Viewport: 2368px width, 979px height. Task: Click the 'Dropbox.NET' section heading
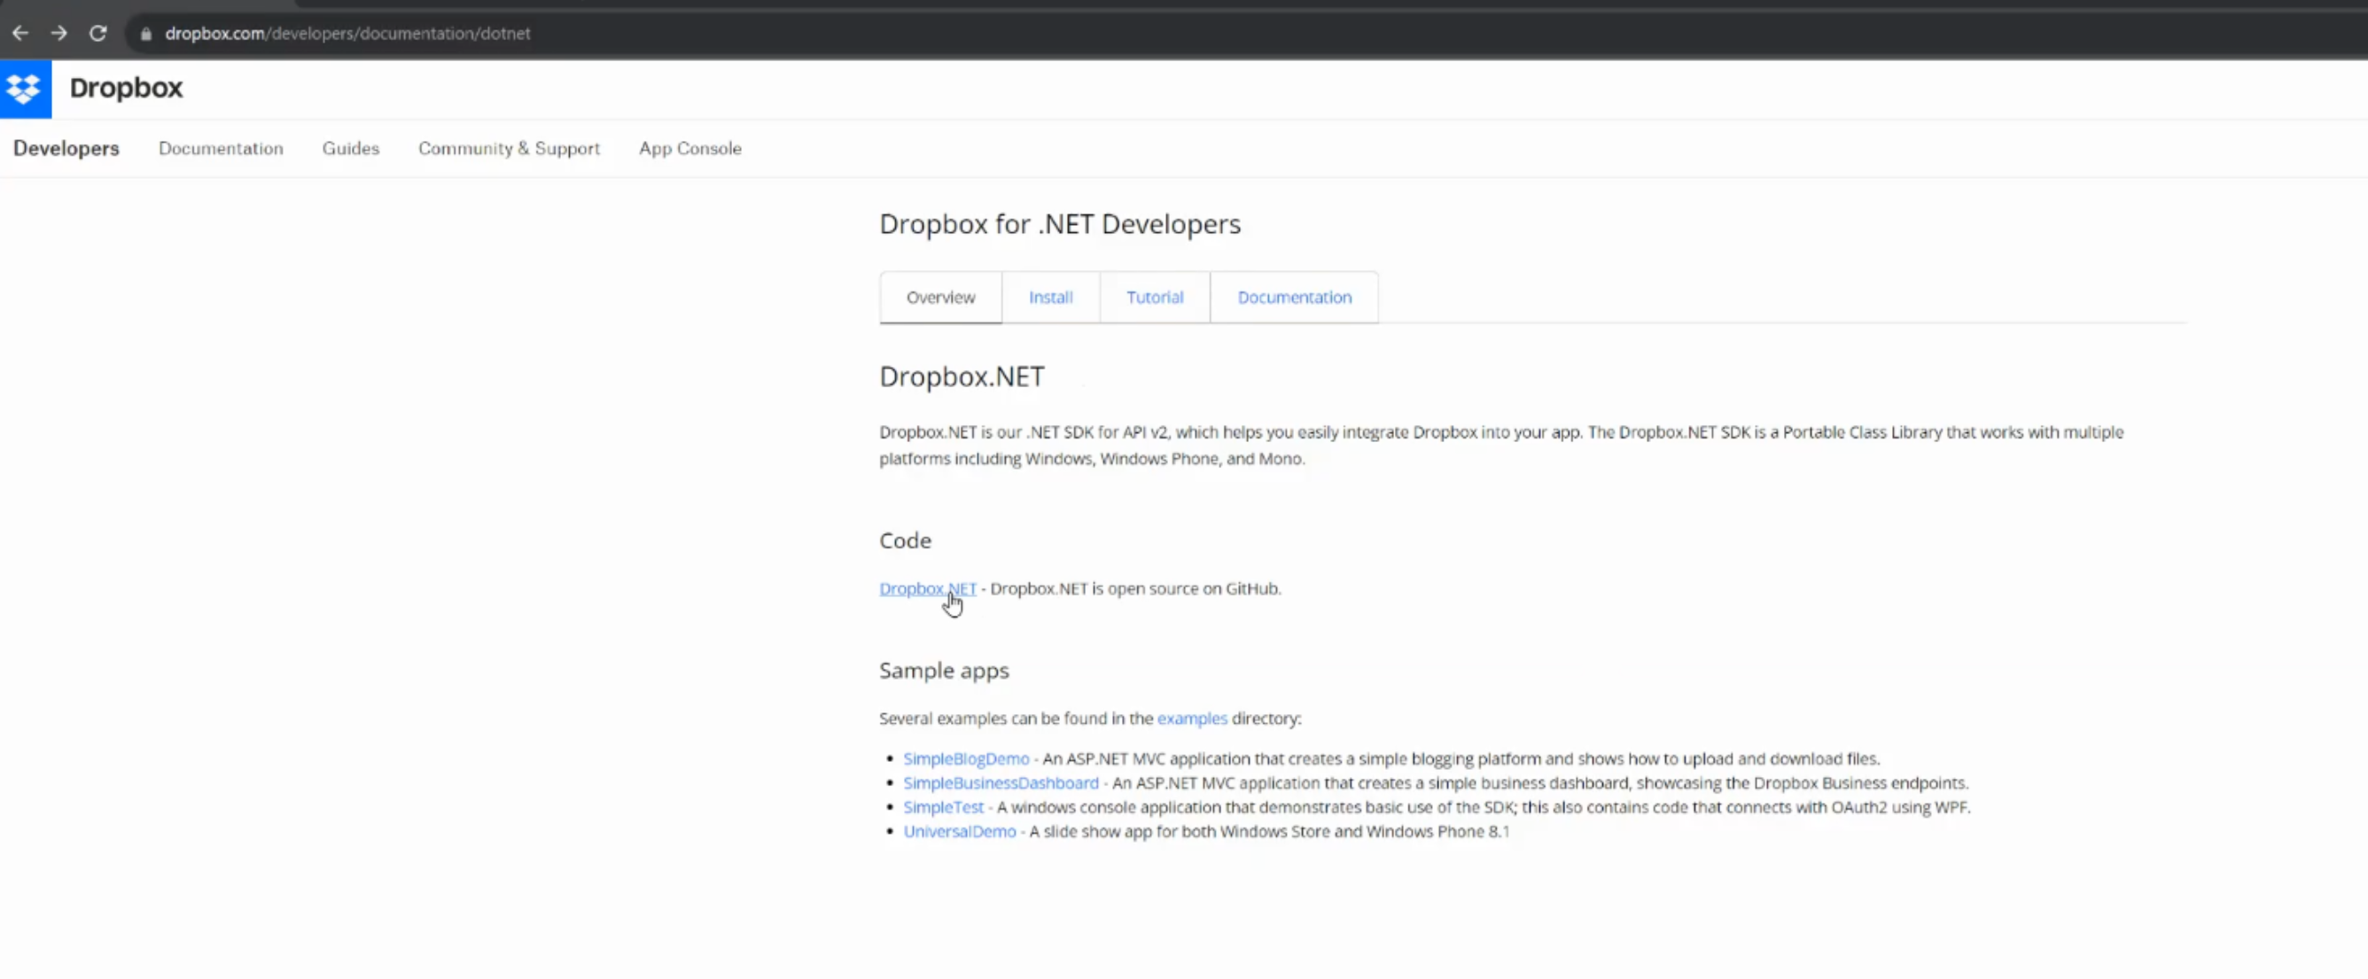click(962, 376)
